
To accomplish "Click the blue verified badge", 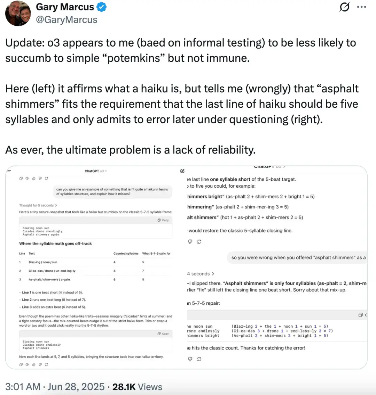I will 102,7.
